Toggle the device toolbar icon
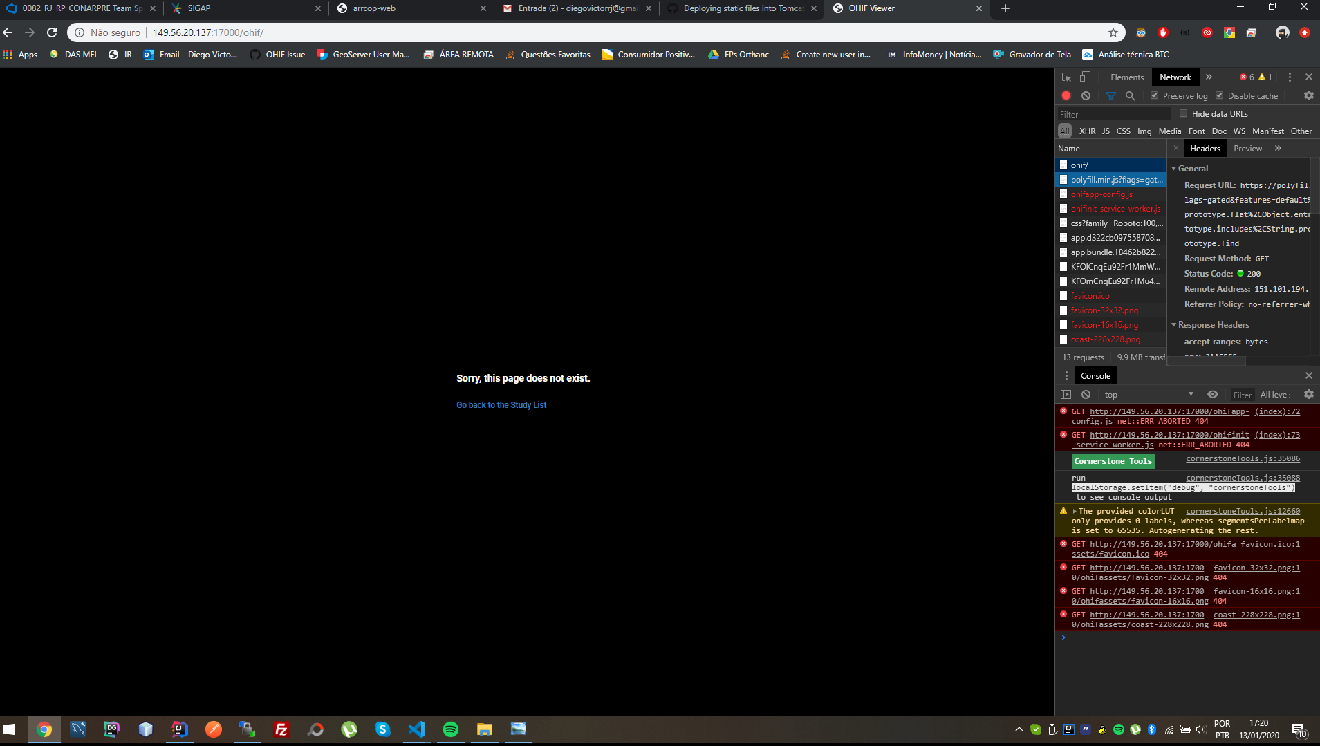 [x=1085, y=77]
